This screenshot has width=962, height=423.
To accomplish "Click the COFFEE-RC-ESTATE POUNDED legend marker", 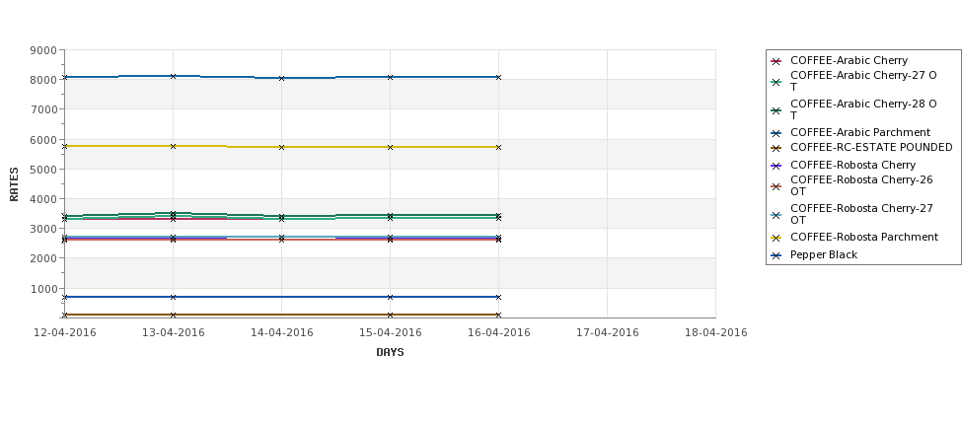I will click(x=777, y=148).
